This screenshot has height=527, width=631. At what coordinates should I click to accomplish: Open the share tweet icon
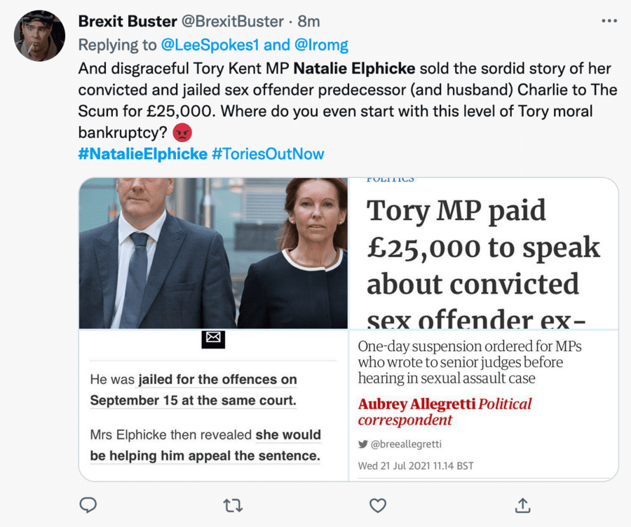[x=522, y=504]
